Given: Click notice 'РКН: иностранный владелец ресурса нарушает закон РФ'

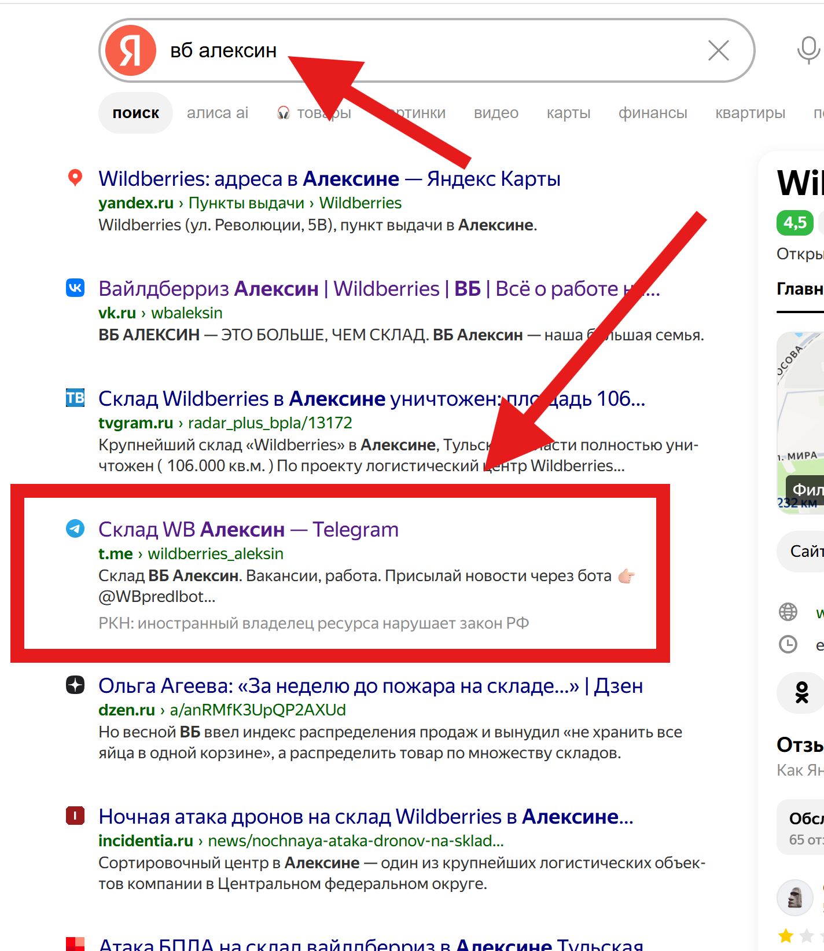Looking at the screenshot, I should [314, 623].
